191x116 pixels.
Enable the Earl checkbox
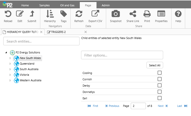pyautogui.click(x=160, y=98)
